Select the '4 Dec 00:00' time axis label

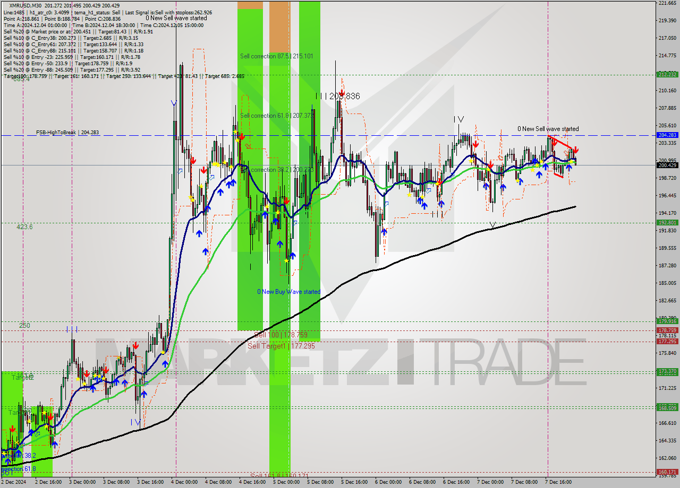click(185, 482)
